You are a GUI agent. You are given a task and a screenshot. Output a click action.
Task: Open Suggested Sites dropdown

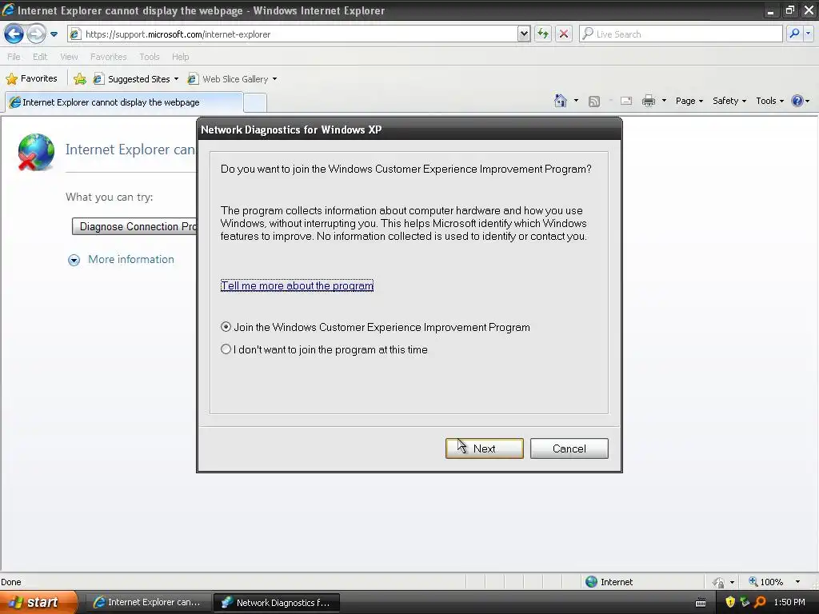click(136, 79)
